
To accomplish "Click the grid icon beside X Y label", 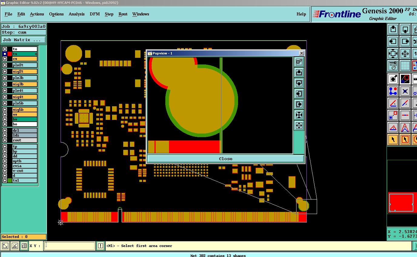I will (24, 246).
